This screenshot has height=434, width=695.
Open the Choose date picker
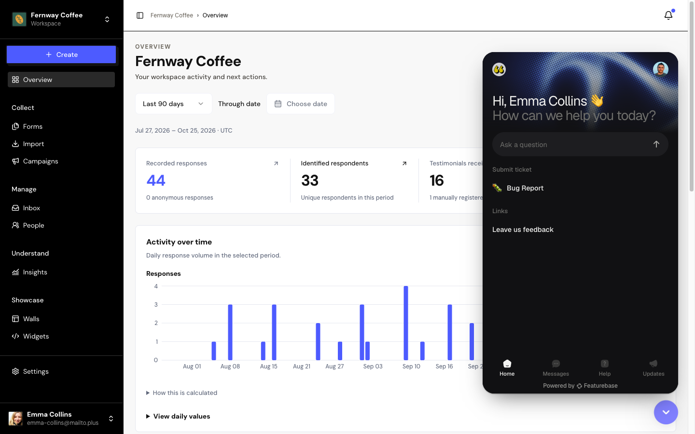(301, 104)
